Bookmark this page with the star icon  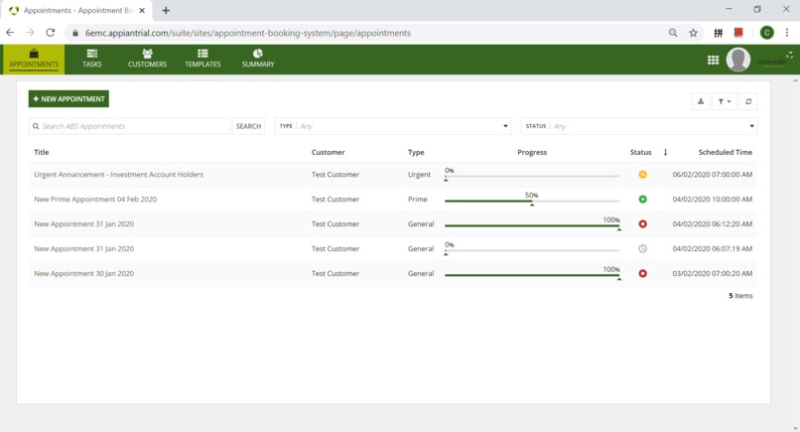693,33
